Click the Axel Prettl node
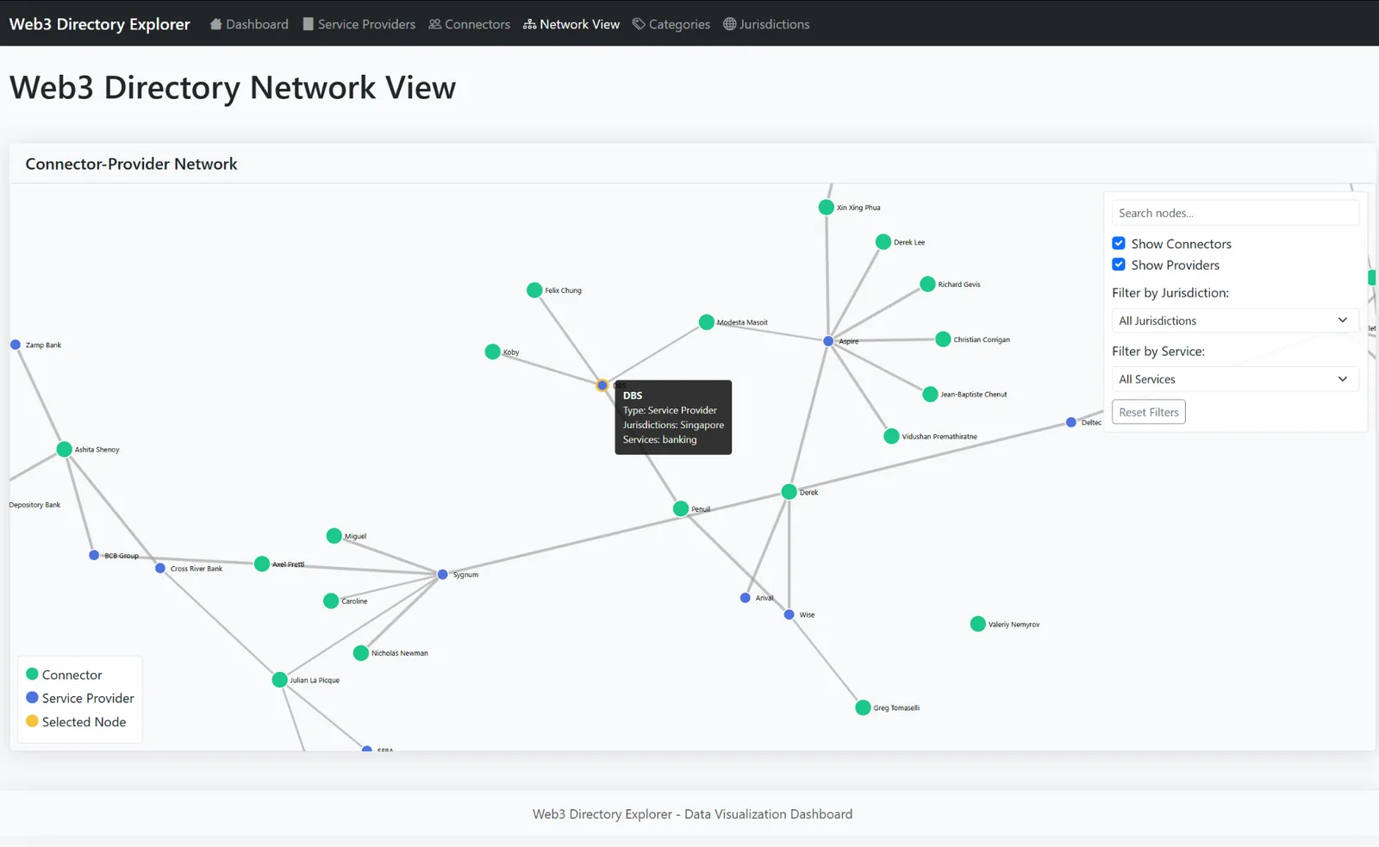1379x847 pixels. coord(262,564)
